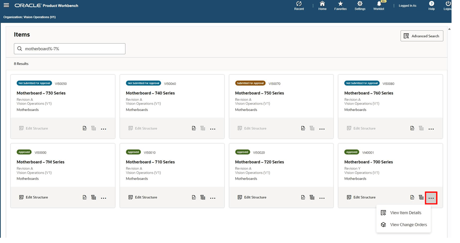
Task: Open Motherboard – 730 Series title
Action: [x=41, y=93]
